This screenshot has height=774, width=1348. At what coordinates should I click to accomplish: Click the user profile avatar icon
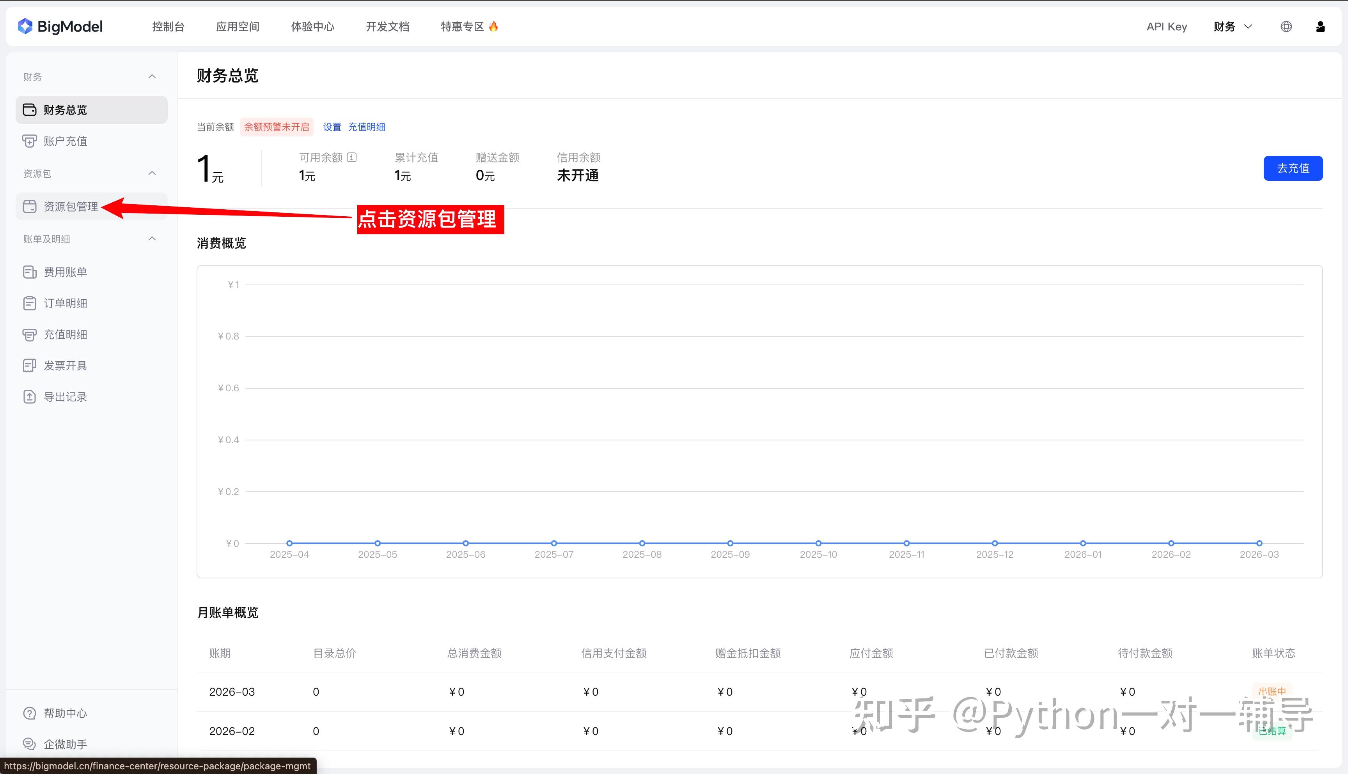point(1320,27)
